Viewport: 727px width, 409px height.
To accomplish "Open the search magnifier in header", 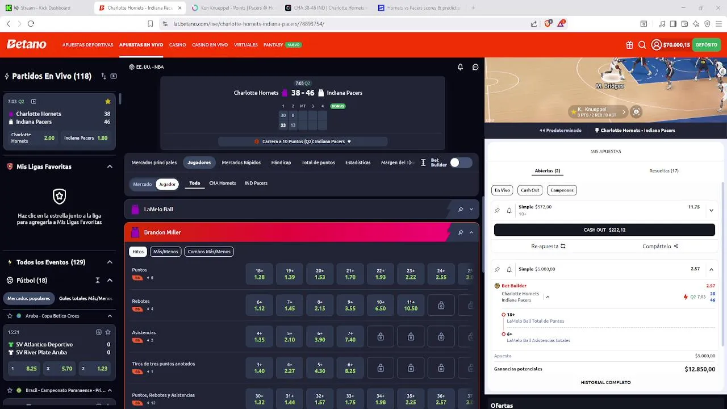I will 642,45.
